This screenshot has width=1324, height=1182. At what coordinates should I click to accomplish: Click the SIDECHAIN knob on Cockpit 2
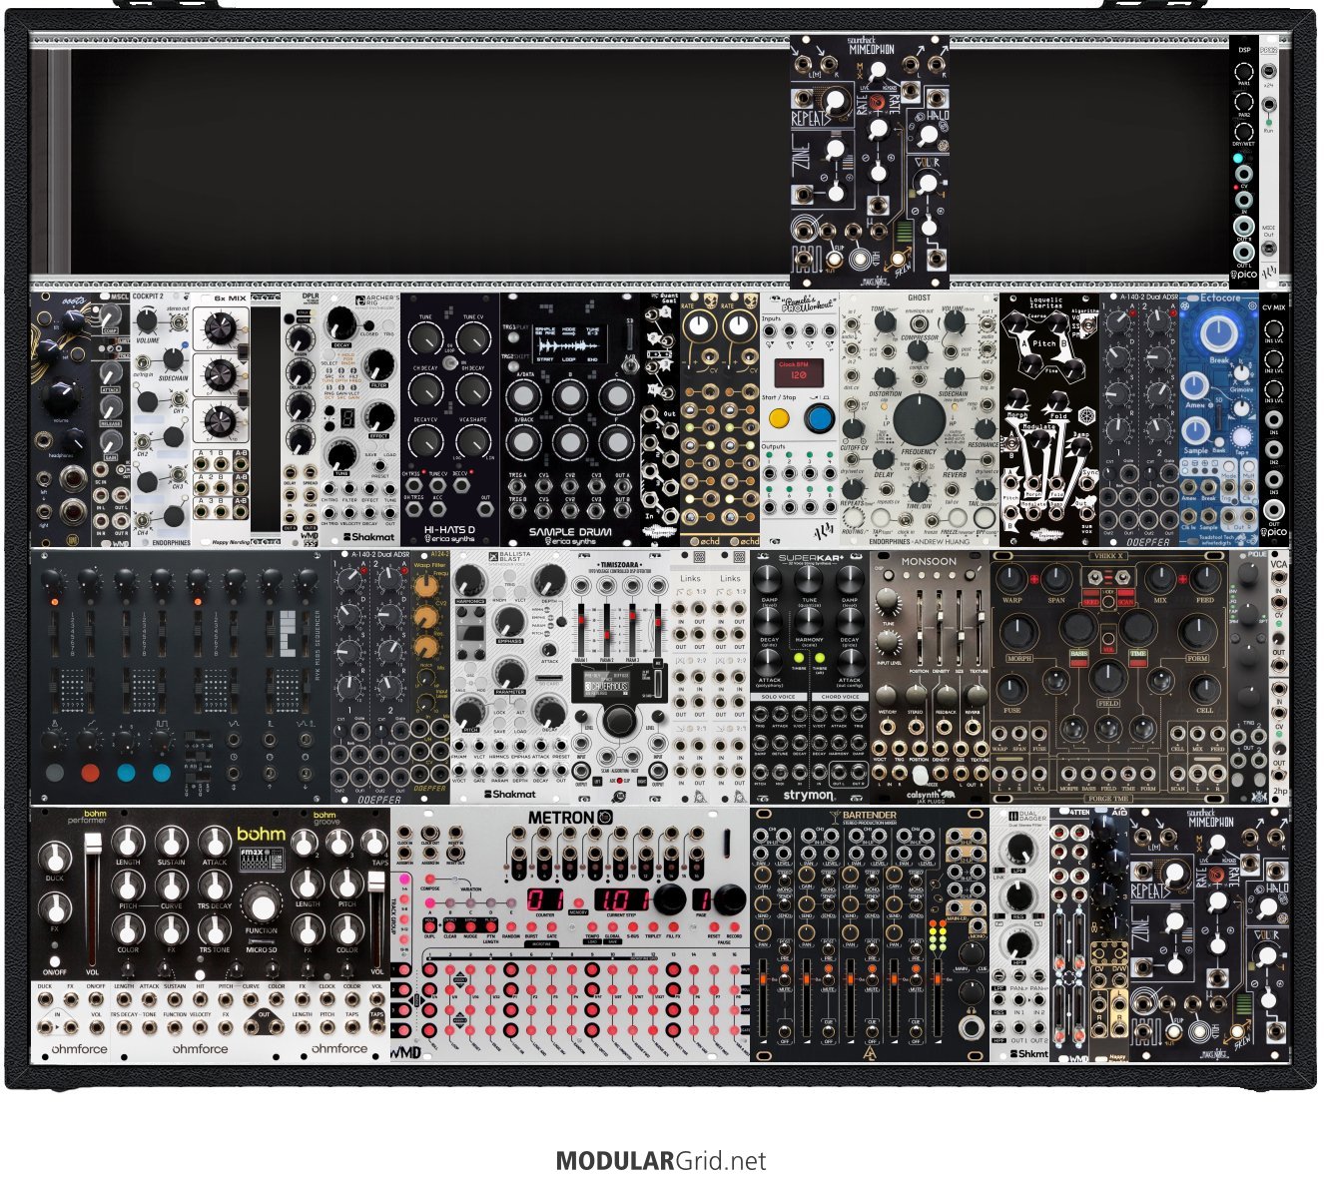click(x=173, y=358)
